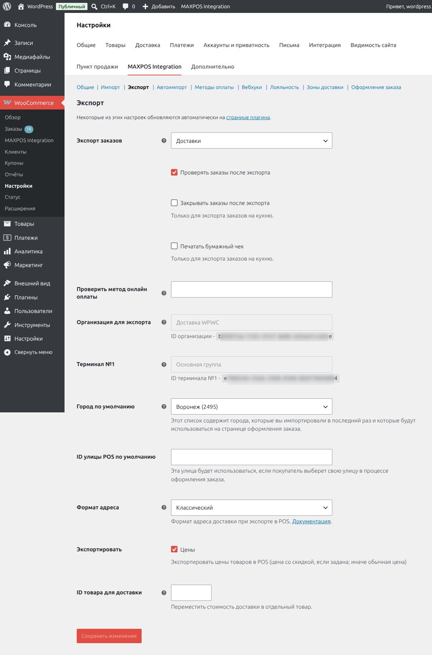The image size is (432, 655).
Task: Switch to the Платежи settings tab
Action: (x=182, y=45)
